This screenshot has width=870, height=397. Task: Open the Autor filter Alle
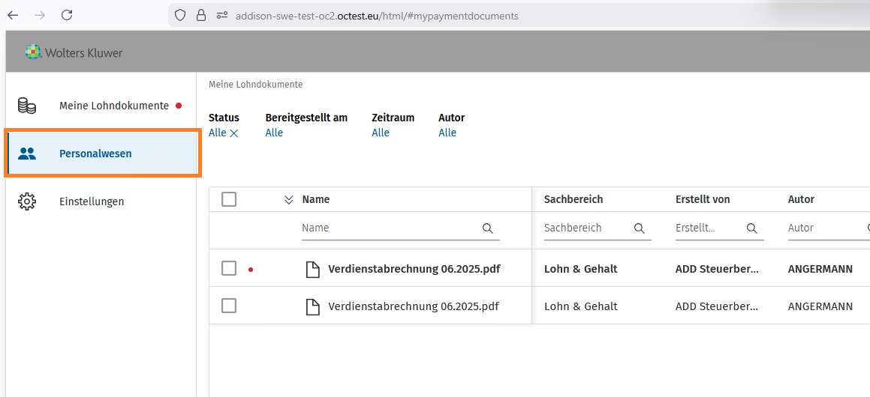point(447,133)
